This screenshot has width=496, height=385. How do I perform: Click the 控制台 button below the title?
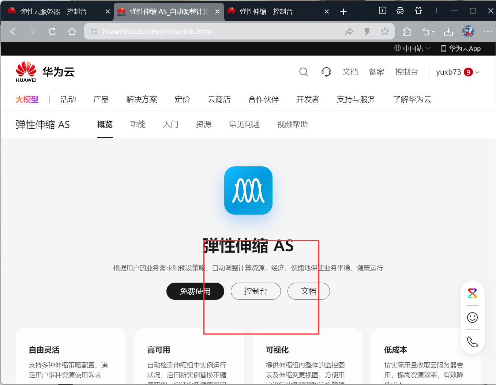[256, 291]
